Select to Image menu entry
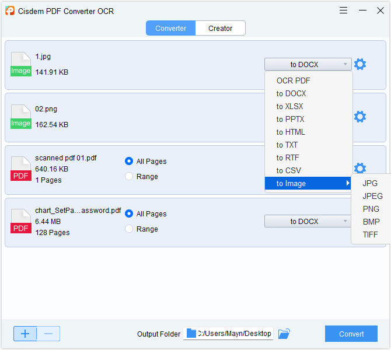The image size is (391, 350). pyautogui.click(x=308, y=183)
